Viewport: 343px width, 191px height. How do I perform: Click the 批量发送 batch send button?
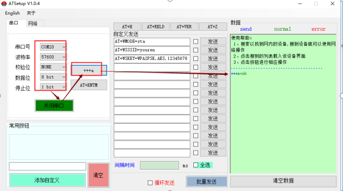click(206, 181)
